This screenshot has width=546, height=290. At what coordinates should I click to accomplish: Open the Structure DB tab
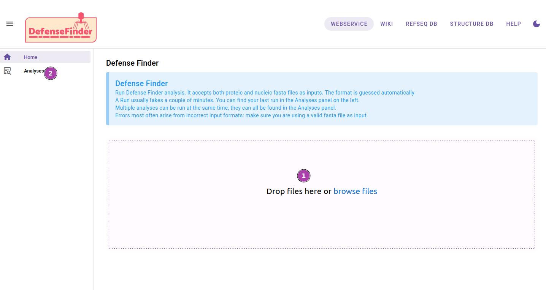coord(471,24)
